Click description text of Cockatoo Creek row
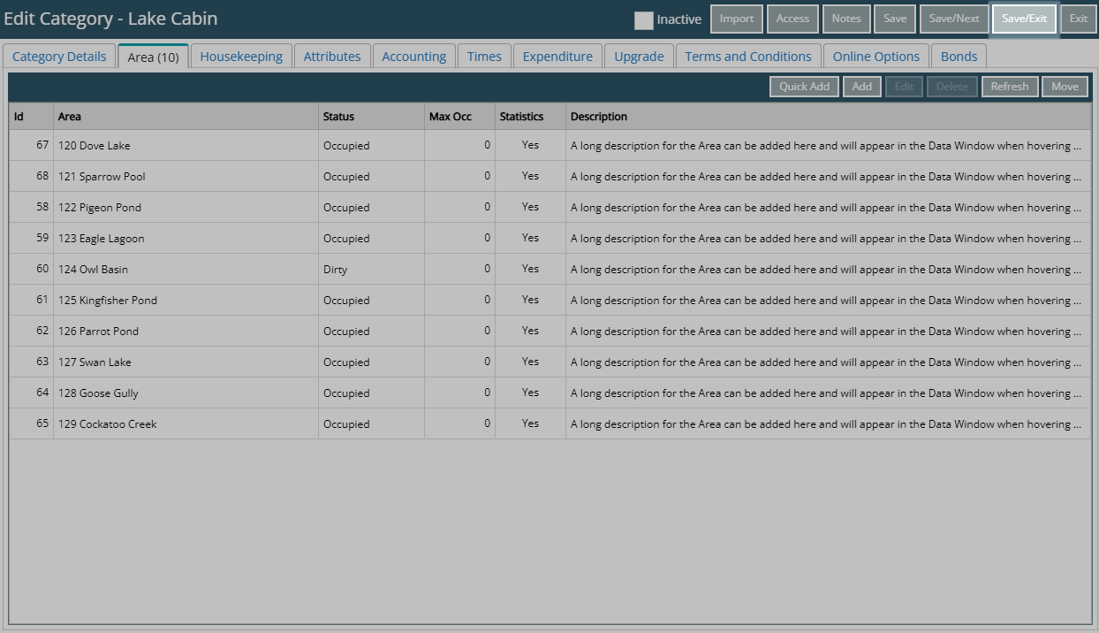This screenshot has width=1099, height=633. pos(825,423)
